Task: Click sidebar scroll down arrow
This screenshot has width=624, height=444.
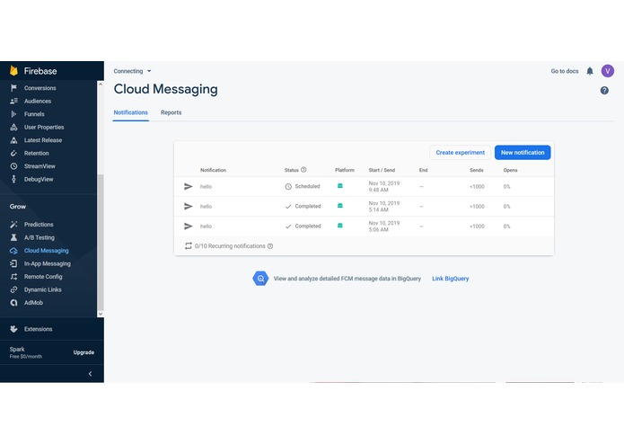Action: [x=101, y=314]
